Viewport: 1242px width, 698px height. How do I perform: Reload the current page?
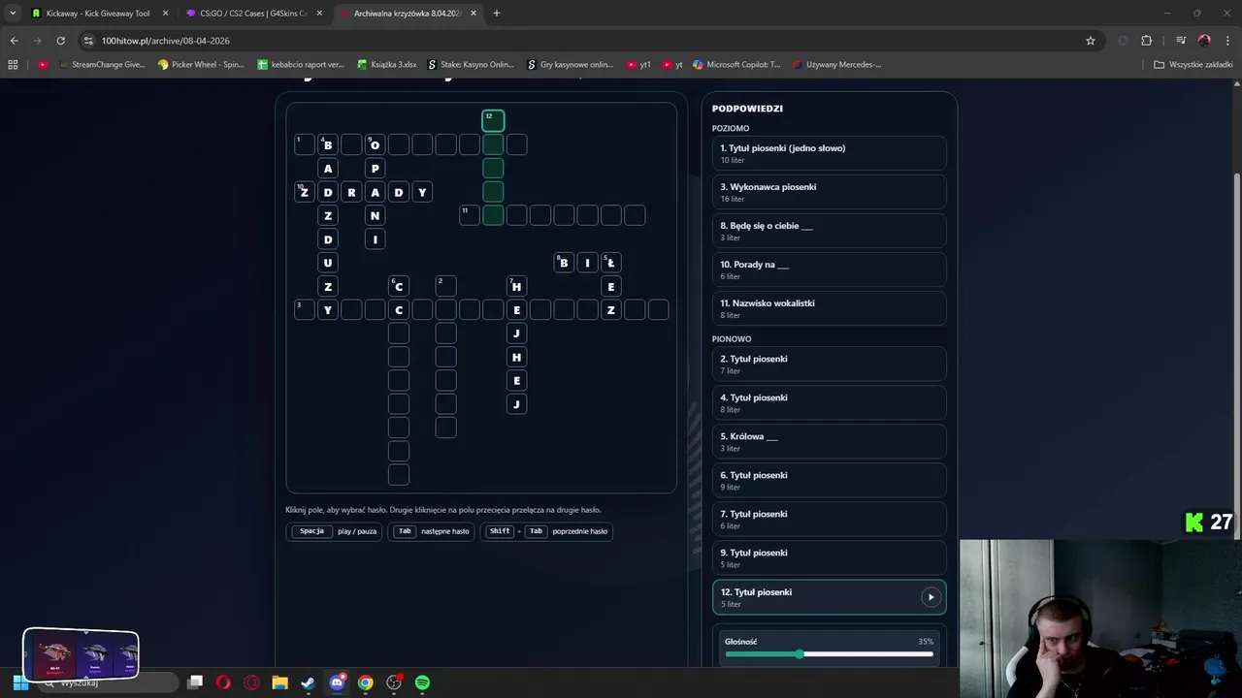pyautogui.click(x=60, y=41)
